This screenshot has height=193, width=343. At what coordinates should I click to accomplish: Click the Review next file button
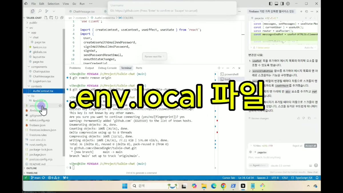[154, 57]
